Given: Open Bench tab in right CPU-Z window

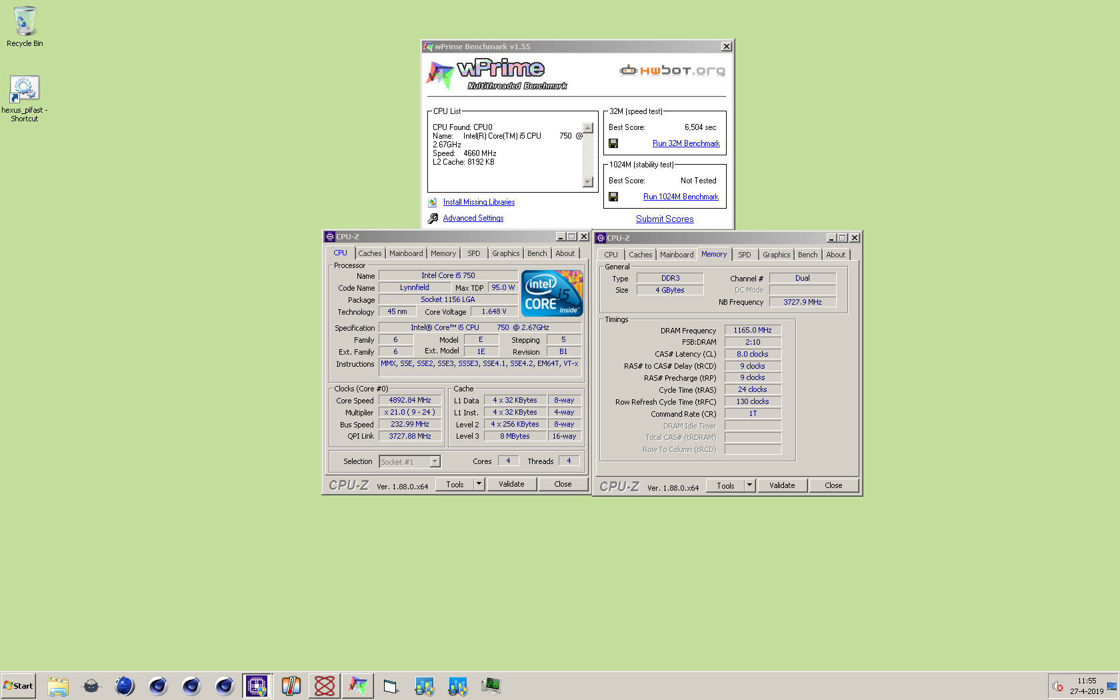Looking at the screenshot, I should (x=808, y=255).
